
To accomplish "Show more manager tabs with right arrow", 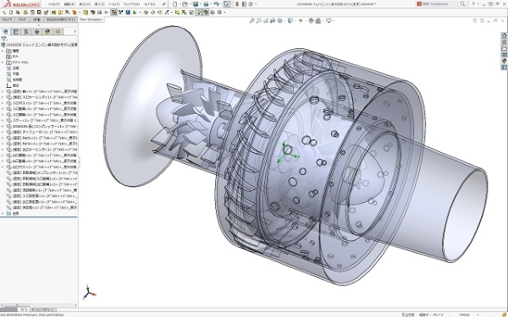I will (x=75, y=32).
